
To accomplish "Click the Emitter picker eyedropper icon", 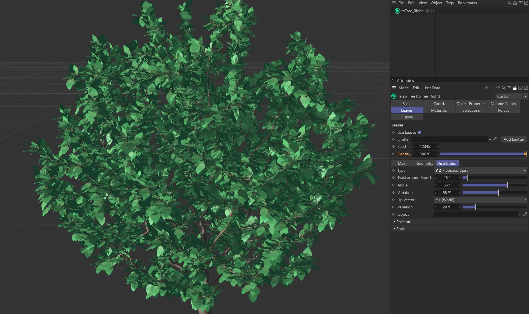I will coord(495,139).
